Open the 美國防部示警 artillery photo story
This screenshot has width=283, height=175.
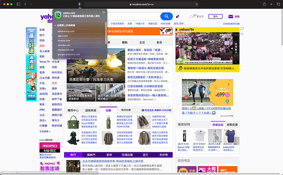[x=96, y=66]
